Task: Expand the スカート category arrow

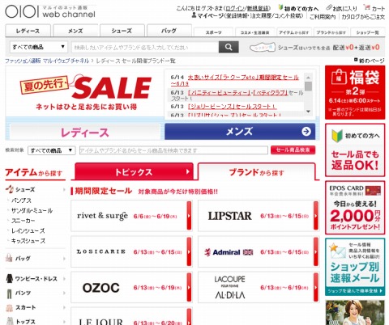Action: [x=64, y=307]
